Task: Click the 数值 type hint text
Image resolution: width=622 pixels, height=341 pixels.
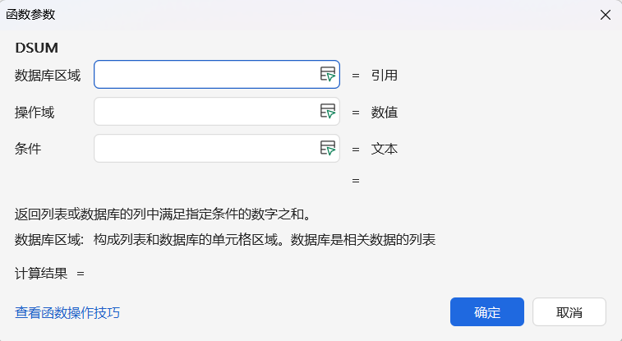Action: click(x=385, y=112)
